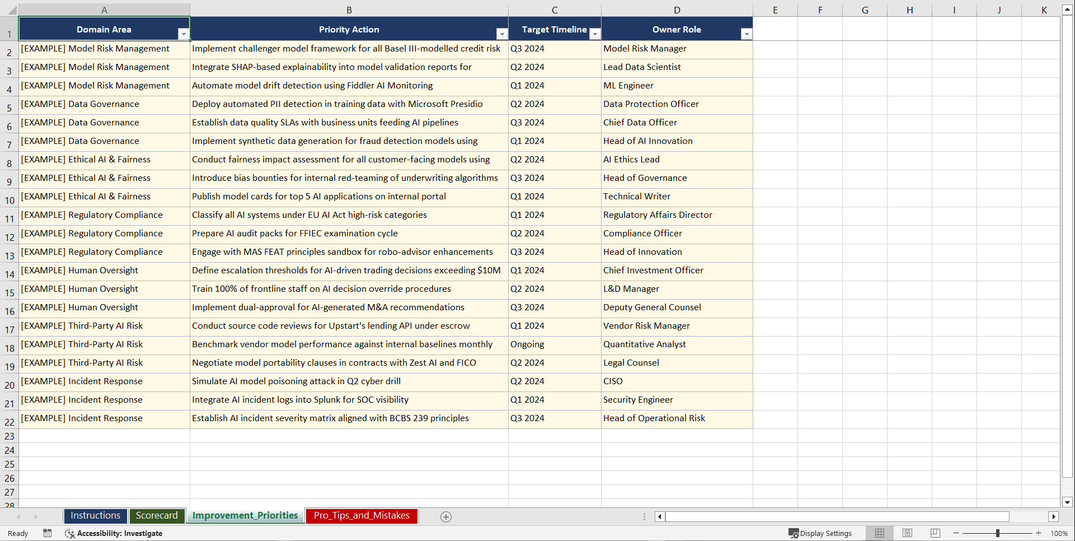The image size is (1075, 541).
Task: Zoom out using the minus icon
Action: pyautogui.click(x=956, y=533)
